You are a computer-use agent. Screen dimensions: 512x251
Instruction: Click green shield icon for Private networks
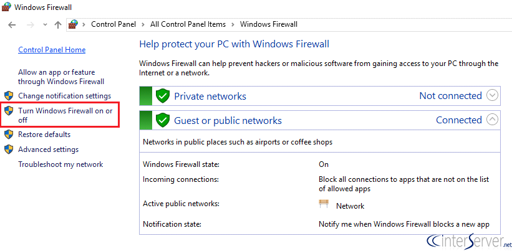point(163,96)
